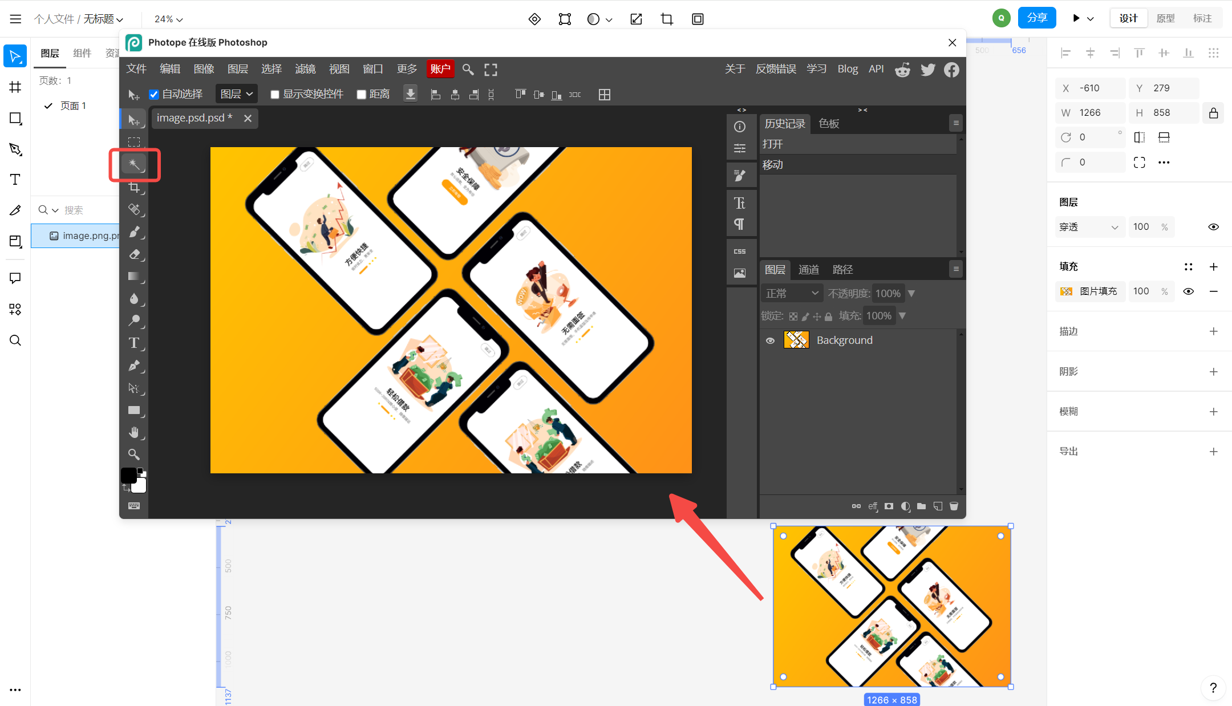
Task: Switch to the 通道 tab
Action: [808, 270]
